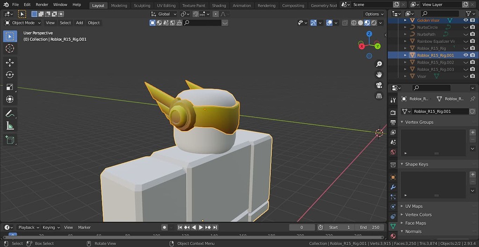Expand the UV Maps panel
The height and width of the screenshot is (247, 479).
pyautogui.click(x=402, y=206)
